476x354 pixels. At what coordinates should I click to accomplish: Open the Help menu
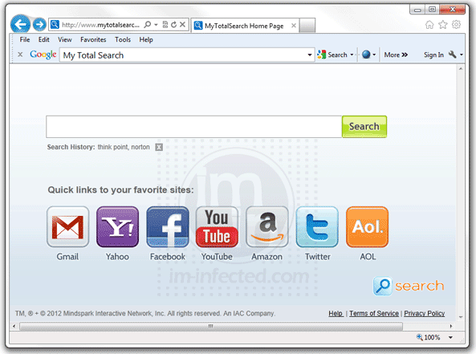pos(146,39)
